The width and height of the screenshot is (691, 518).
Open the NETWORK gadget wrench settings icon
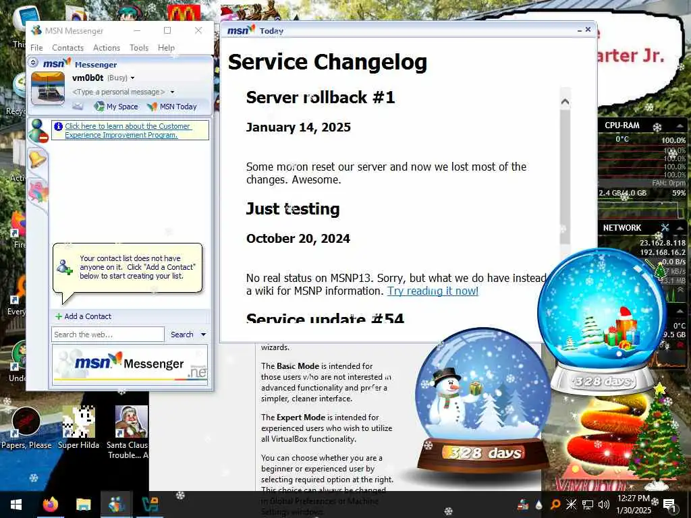click(x=665, y=227)
